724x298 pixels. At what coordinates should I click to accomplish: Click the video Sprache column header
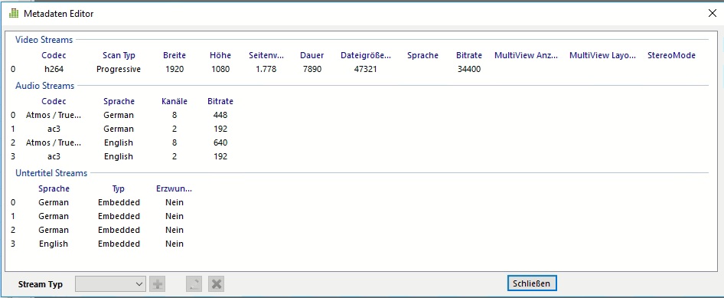pos(422,55)
